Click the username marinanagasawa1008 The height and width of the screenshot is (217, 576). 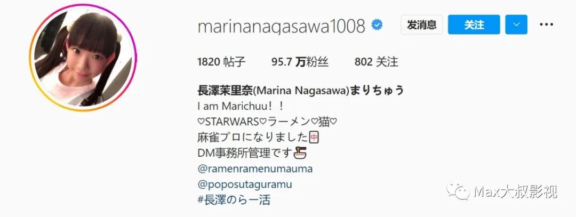(x=282, y=26)
